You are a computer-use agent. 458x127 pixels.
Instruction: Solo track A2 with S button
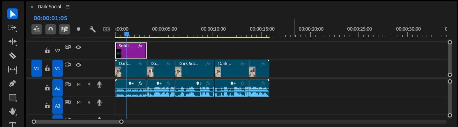click(89, 102)
